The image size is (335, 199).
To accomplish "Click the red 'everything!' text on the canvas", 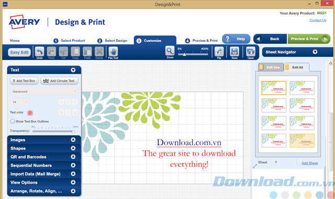I will pyautogui.click(x=189, y=164).
